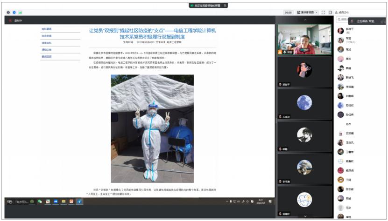Viewport: 388px width, 221px height.
Task: Open the folder icon in shared taskbar
Action: (x=63, y=201)
